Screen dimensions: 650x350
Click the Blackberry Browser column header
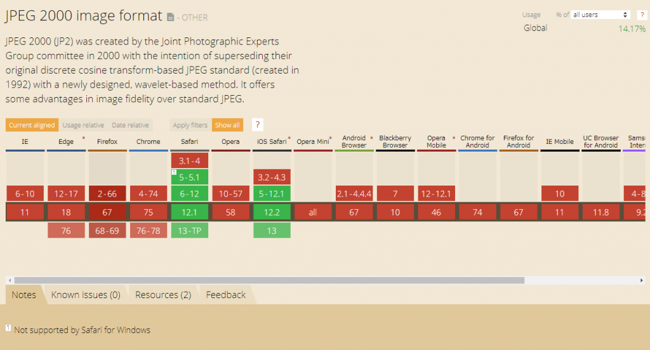pos(395,141)
